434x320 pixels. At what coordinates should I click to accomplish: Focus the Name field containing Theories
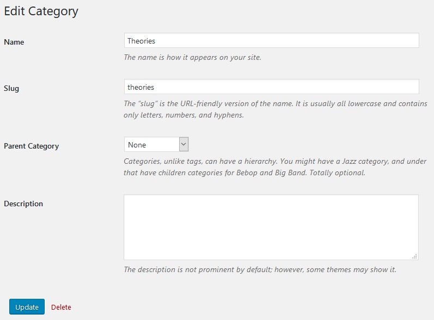271,40
